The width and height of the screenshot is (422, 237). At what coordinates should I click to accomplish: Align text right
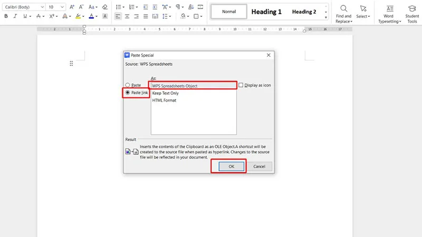(136, 16)
